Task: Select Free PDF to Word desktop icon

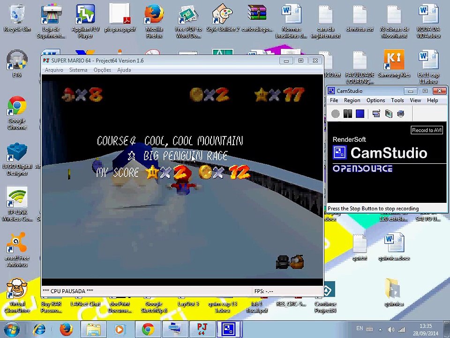Action: (x=188, y=21)
